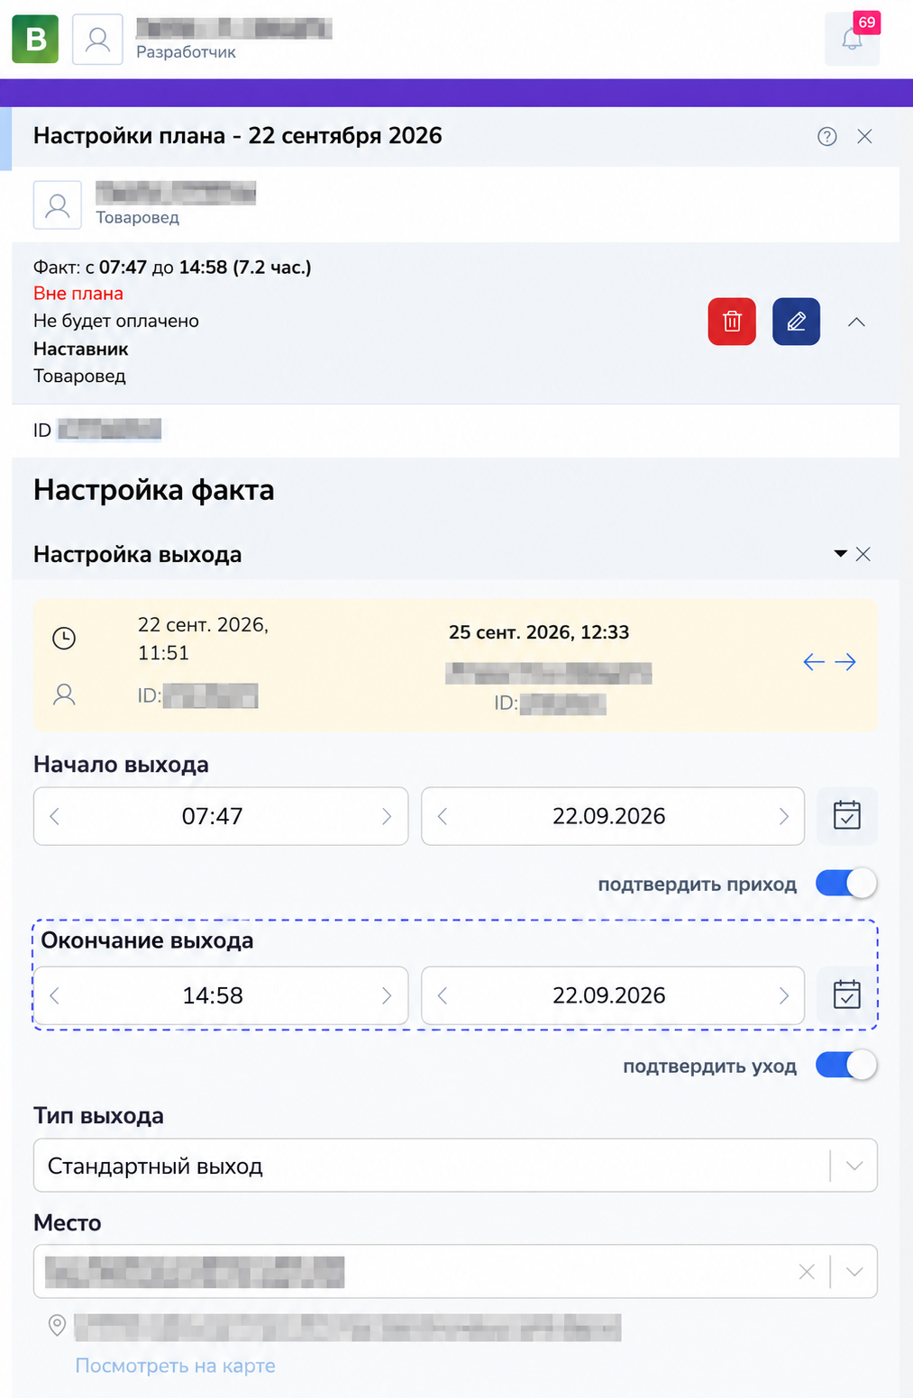Click the Разработчик role label
Viewport: 913px width, 1398px height.
[186, 52]
